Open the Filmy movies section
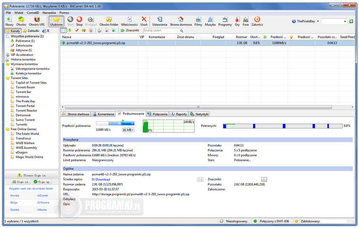 coord(198,21)
